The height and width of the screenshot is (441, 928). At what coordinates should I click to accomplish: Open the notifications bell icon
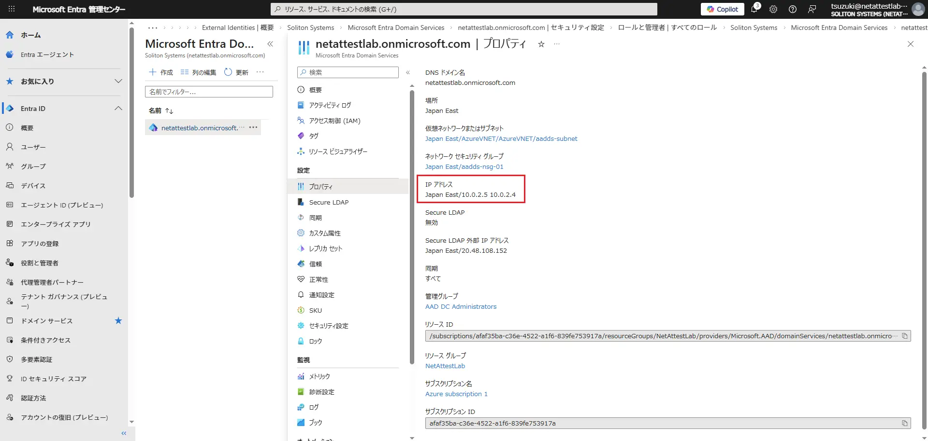click(x=754, y=9)
